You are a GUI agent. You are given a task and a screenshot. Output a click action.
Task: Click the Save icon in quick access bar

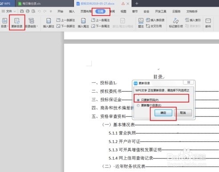[x=22, y=11]
